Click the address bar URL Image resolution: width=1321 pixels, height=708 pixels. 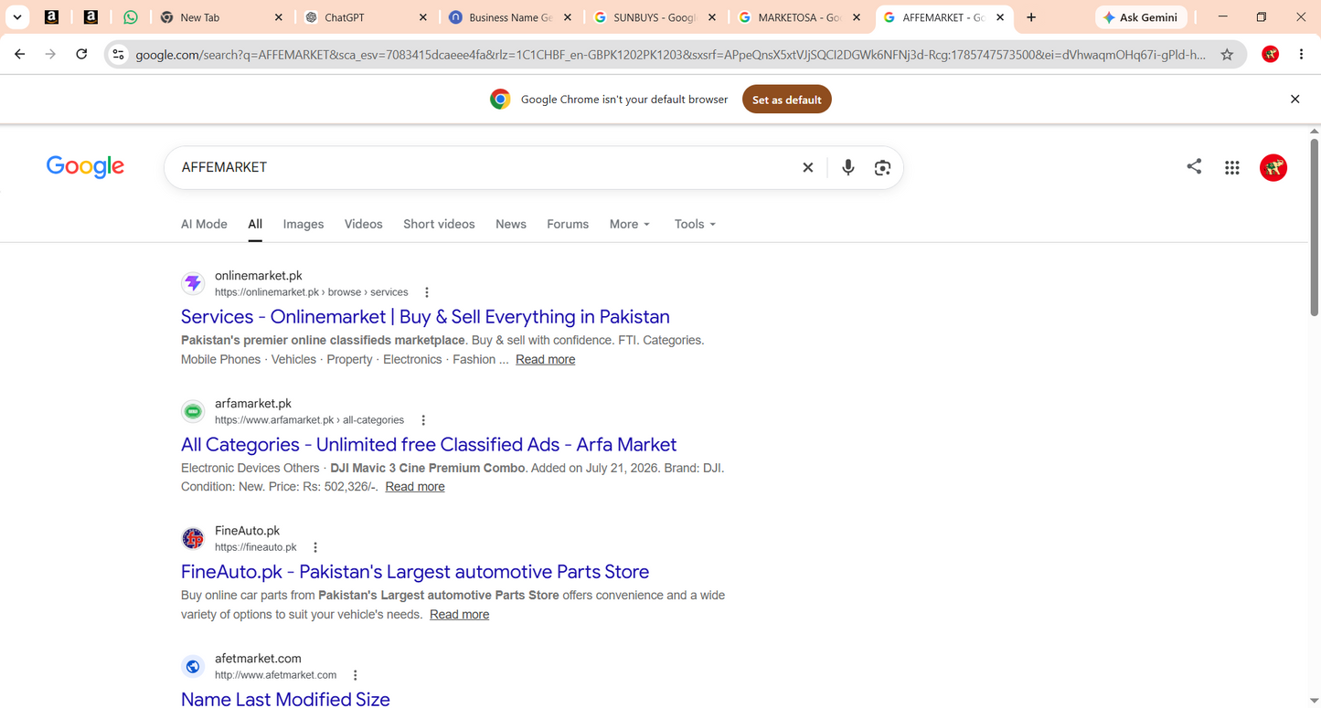670,55
